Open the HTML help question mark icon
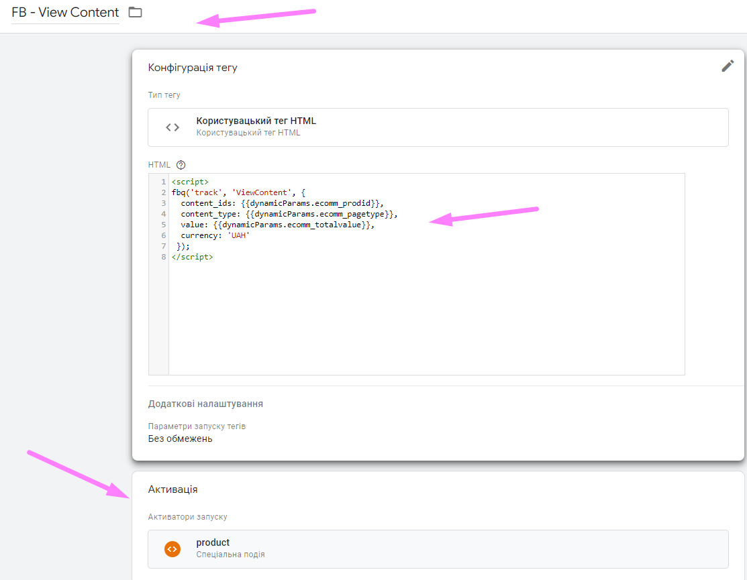The image size is (747, 580). click(181, 165)
